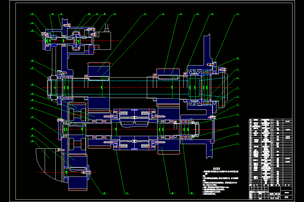The image size is (304, 202).
Task: Click part callout number 2 on the right
Action: (x=238, y=133)
